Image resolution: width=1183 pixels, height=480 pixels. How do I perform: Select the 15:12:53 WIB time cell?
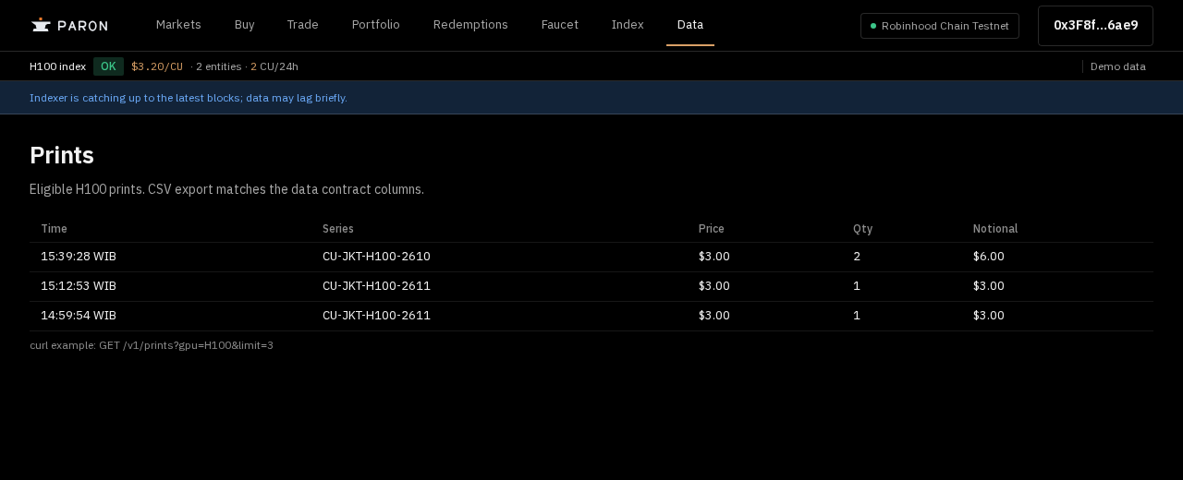pos(79,286)
